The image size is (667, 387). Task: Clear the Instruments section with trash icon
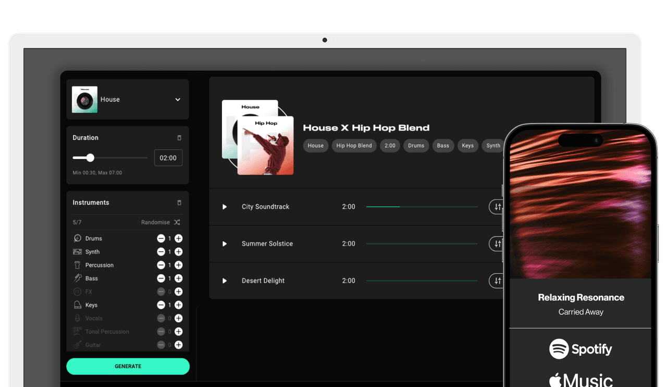(179, 202)
